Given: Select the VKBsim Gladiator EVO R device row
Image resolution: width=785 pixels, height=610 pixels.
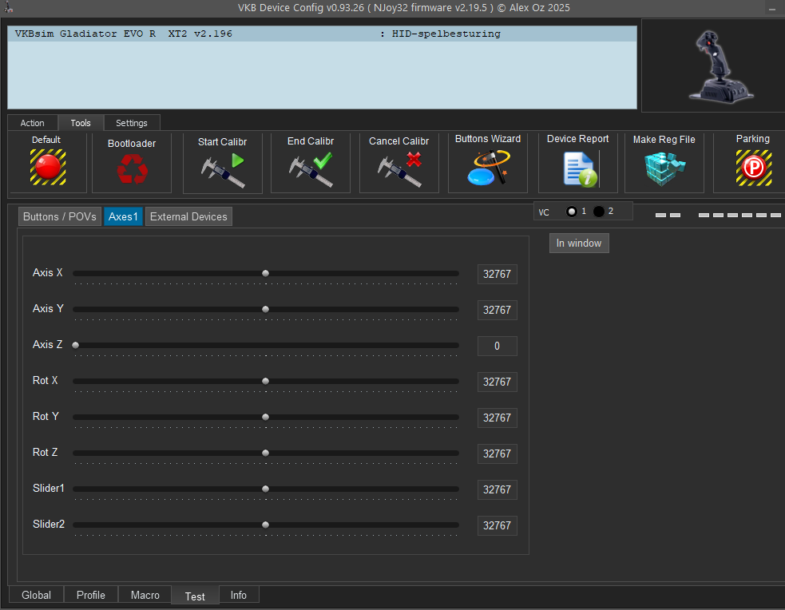Looking at the screenshot, I should 322,34.
